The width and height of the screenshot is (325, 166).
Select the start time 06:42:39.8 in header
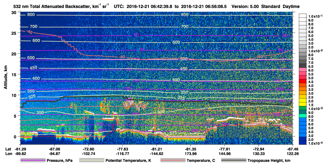pyautogui.click(x=161, y=6)
